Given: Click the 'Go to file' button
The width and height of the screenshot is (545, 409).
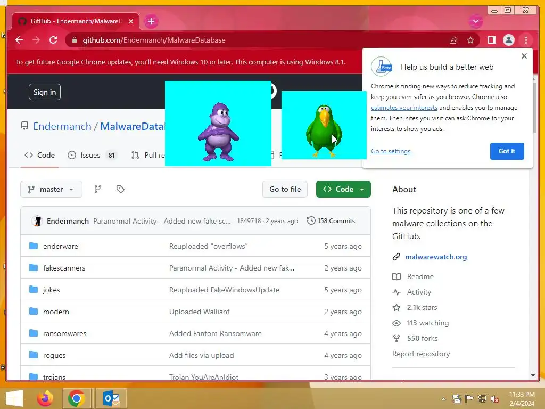Looking at the screenshot, I should pos(285,189).
